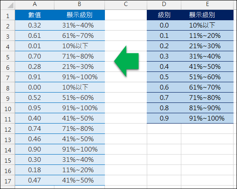
Task: Select column A header
Action: pyautogui.click(x=35, y=5)
